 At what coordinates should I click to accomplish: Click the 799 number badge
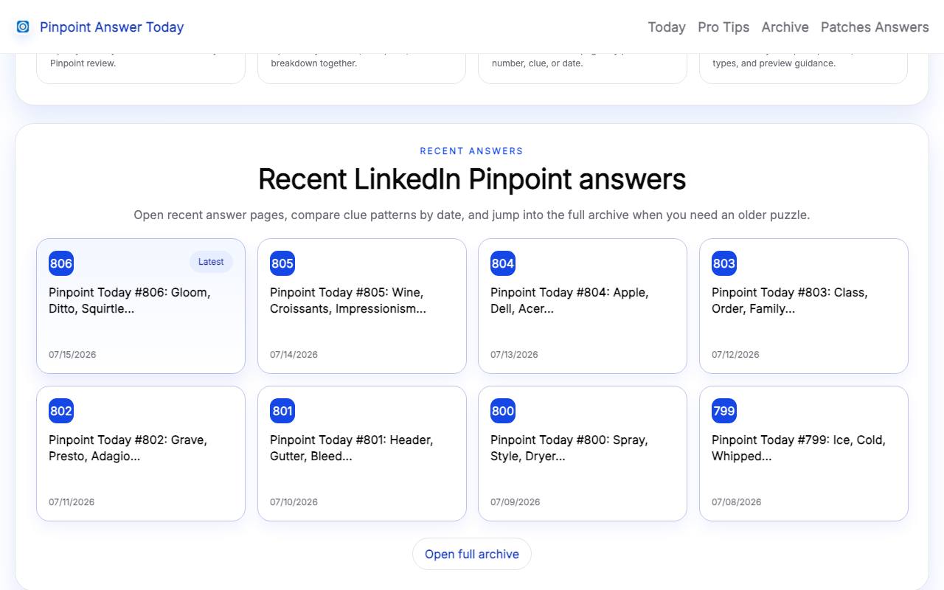point(724,411)
